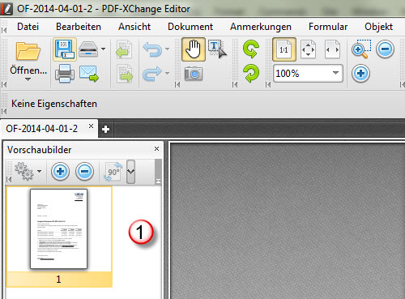Close the OF-2014-04-01-2 document tab
This screenshot has height=299, width=405.
click(91, 126)
